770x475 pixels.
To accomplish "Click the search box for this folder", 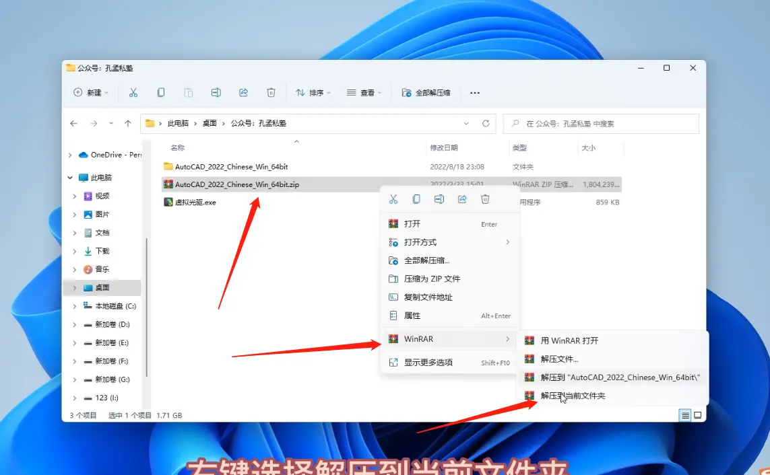I will 601,124.
